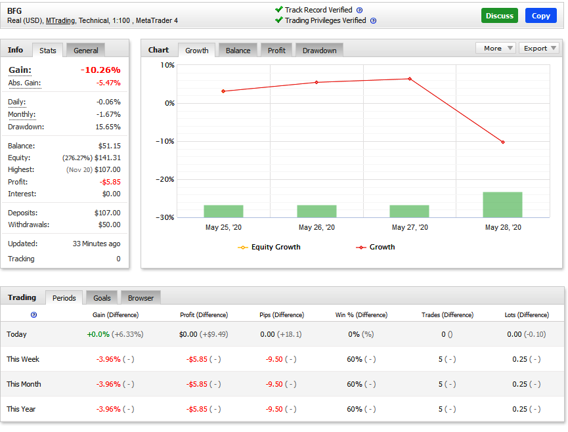568x432 pixels.
Task: Toggle Equity Growth series in chart legend
Action: pos(269,247)
